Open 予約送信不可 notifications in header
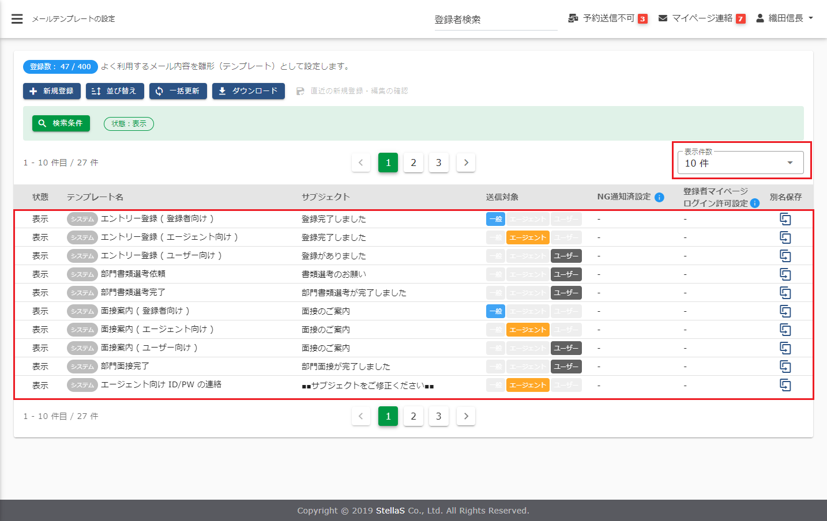Image resolution: width=827 pixels, height=521 pixels. 607,18
